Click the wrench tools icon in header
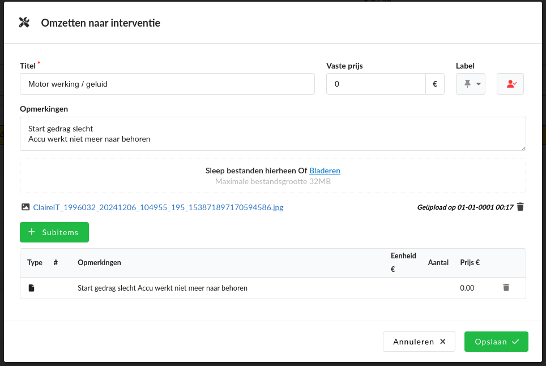Image resolution: width=546 pixels, height=366 pixels. point(24,23)
